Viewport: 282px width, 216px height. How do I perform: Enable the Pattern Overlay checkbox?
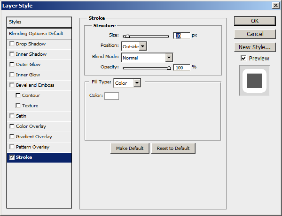(12, 147)
